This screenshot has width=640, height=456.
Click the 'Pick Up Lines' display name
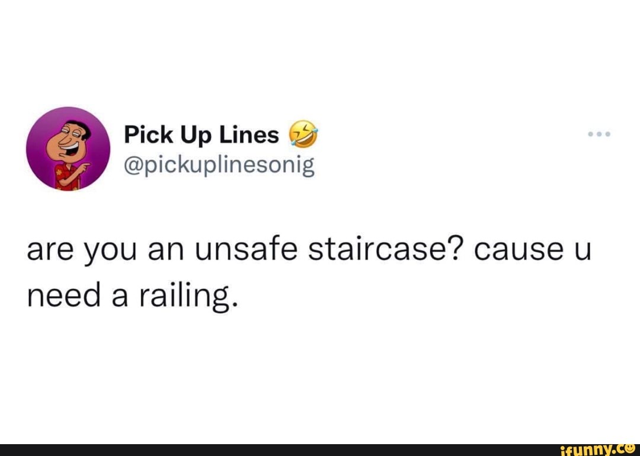[201, 134]
